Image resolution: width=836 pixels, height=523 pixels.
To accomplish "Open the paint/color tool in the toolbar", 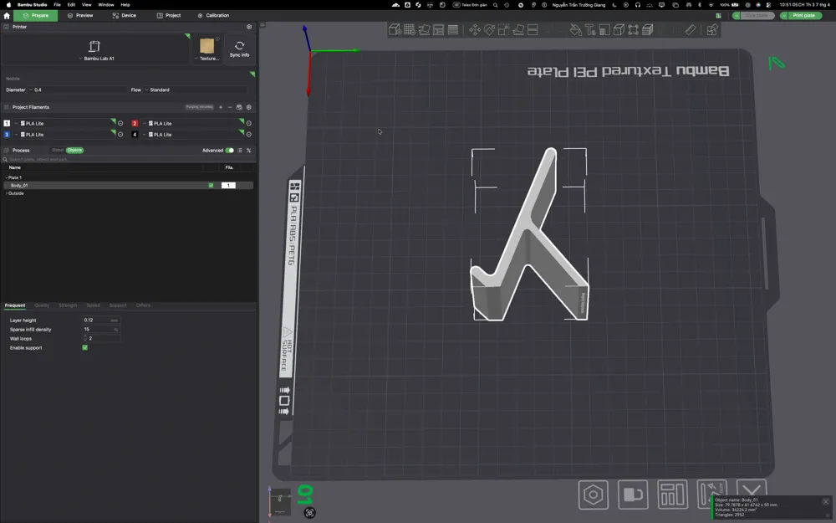I will [x=574, y=29].
